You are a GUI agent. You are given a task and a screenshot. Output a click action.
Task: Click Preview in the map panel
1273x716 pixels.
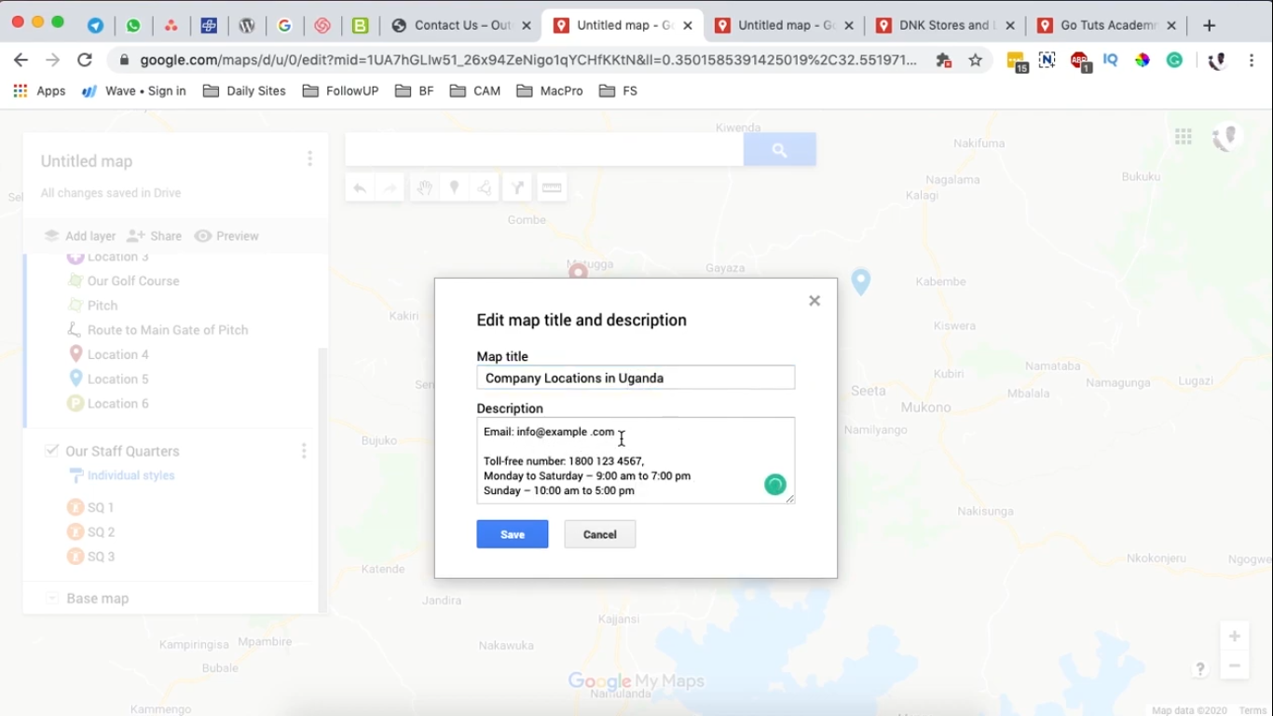pos(226,236)
